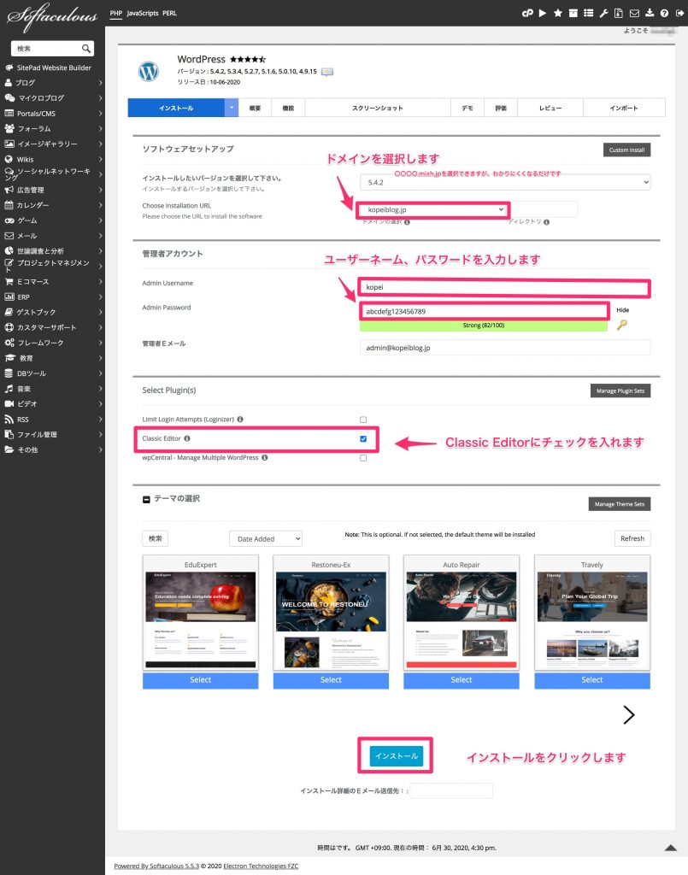688x875 pixels.
Task: Click the password strength bar
Action: pos(483,326)
